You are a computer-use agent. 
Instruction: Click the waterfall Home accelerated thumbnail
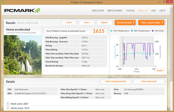point(23,55)
